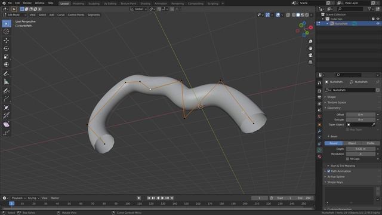
Task: Switch to wireframe viewport shading
Action: pos(294,15)
